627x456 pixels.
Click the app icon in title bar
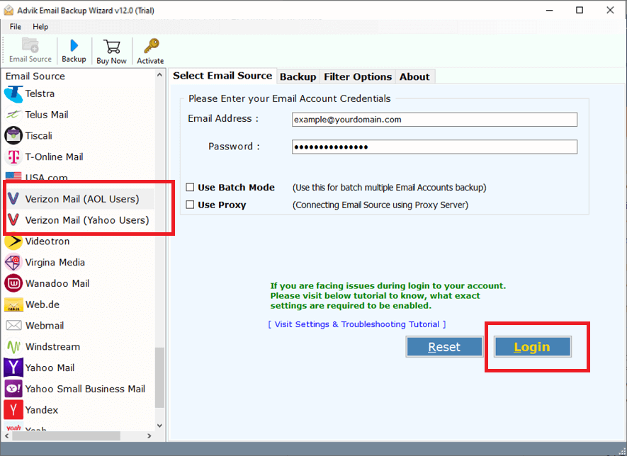coord(9,11)
